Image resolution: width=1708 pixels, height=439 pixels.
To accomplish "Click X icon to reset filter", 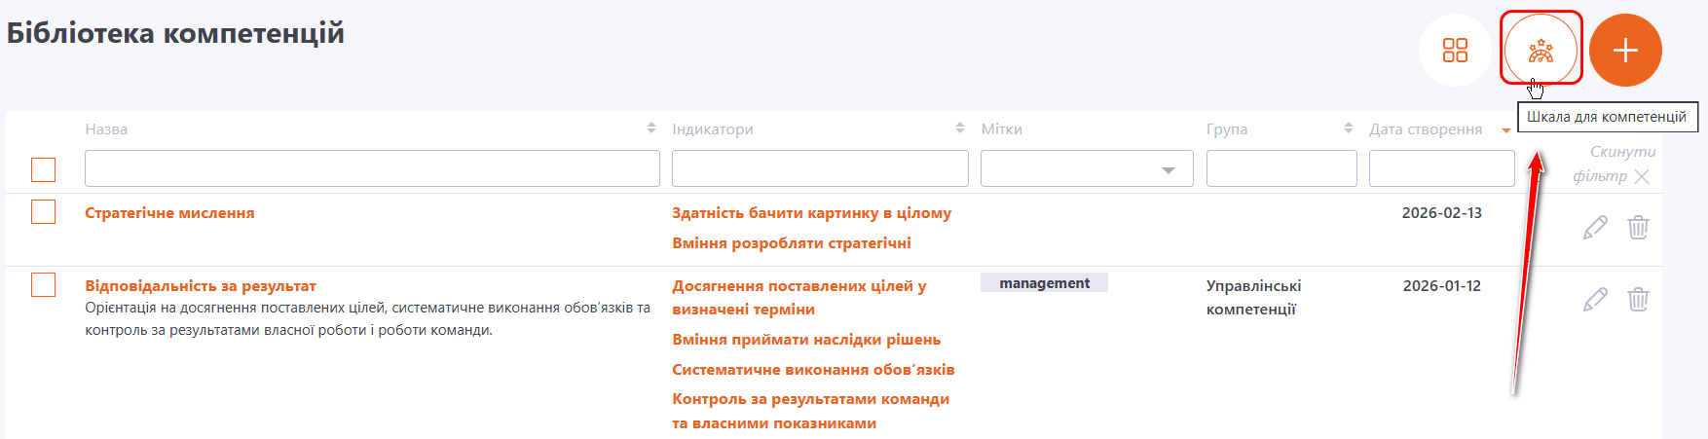I will coord(1642,176).
